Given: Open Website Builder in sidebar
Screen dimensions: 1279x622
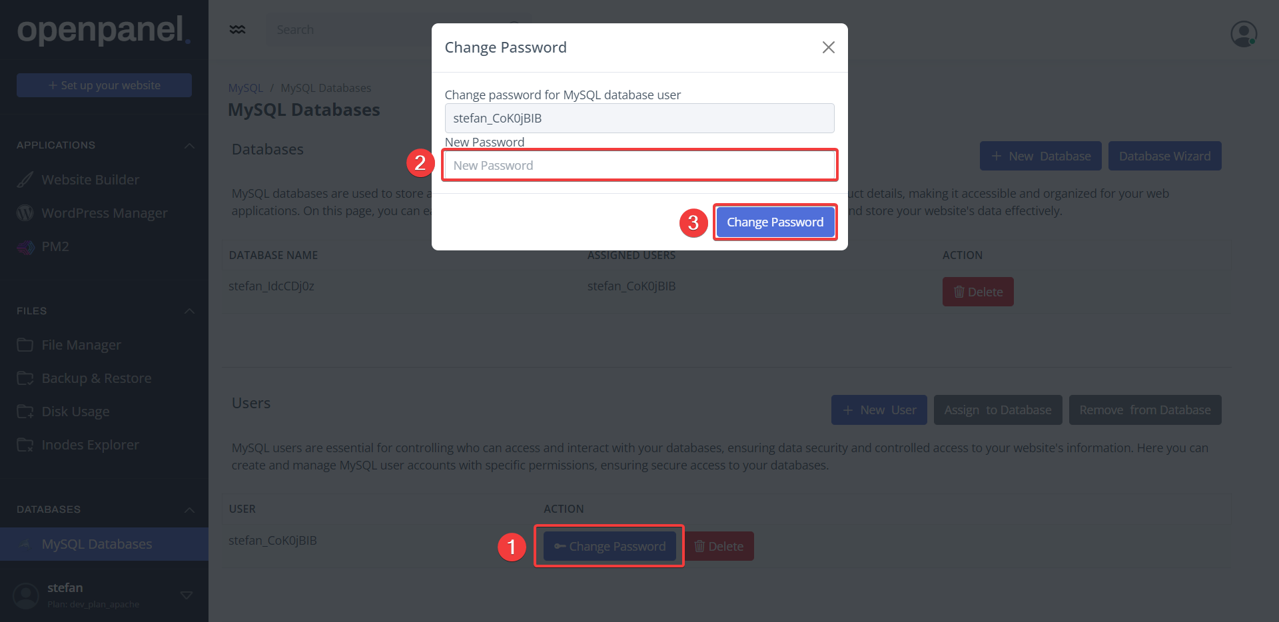Looking at the screenshot, I should 90,180.
